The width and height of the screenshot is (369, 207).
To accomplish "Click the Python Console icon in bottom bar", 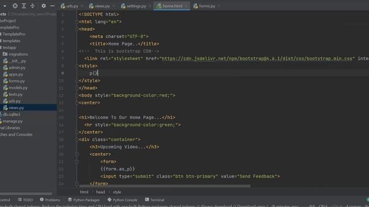I will pyautogui.click(x=109, y=200).
